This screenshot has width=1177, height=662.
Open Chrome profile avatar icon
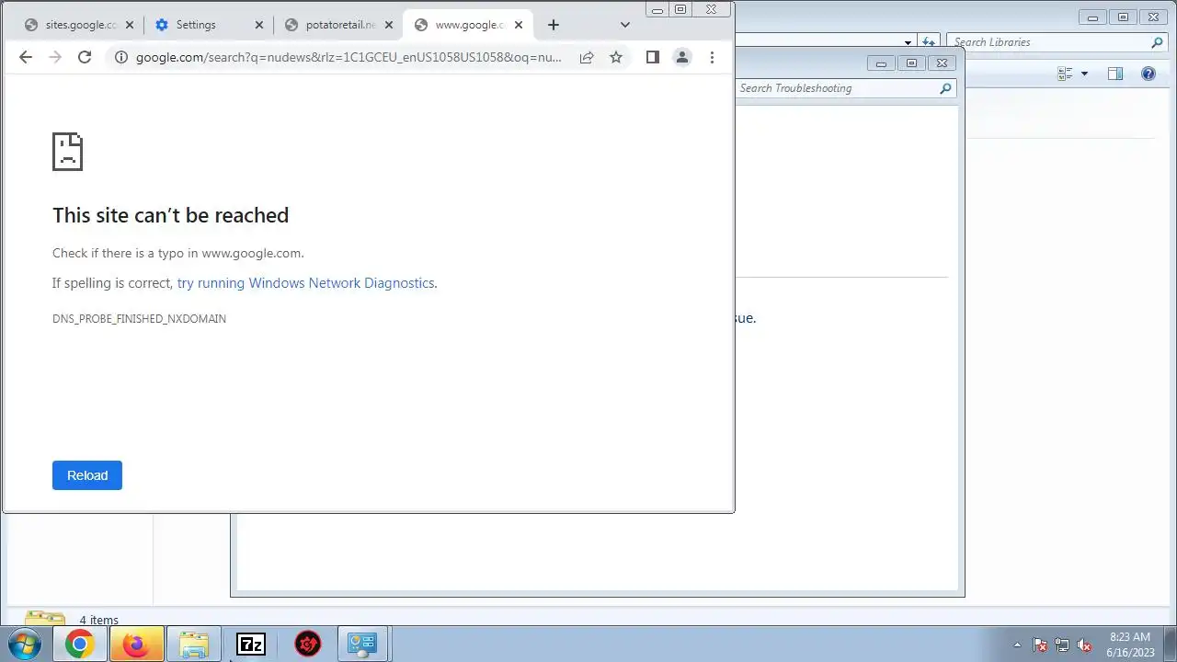682,57
